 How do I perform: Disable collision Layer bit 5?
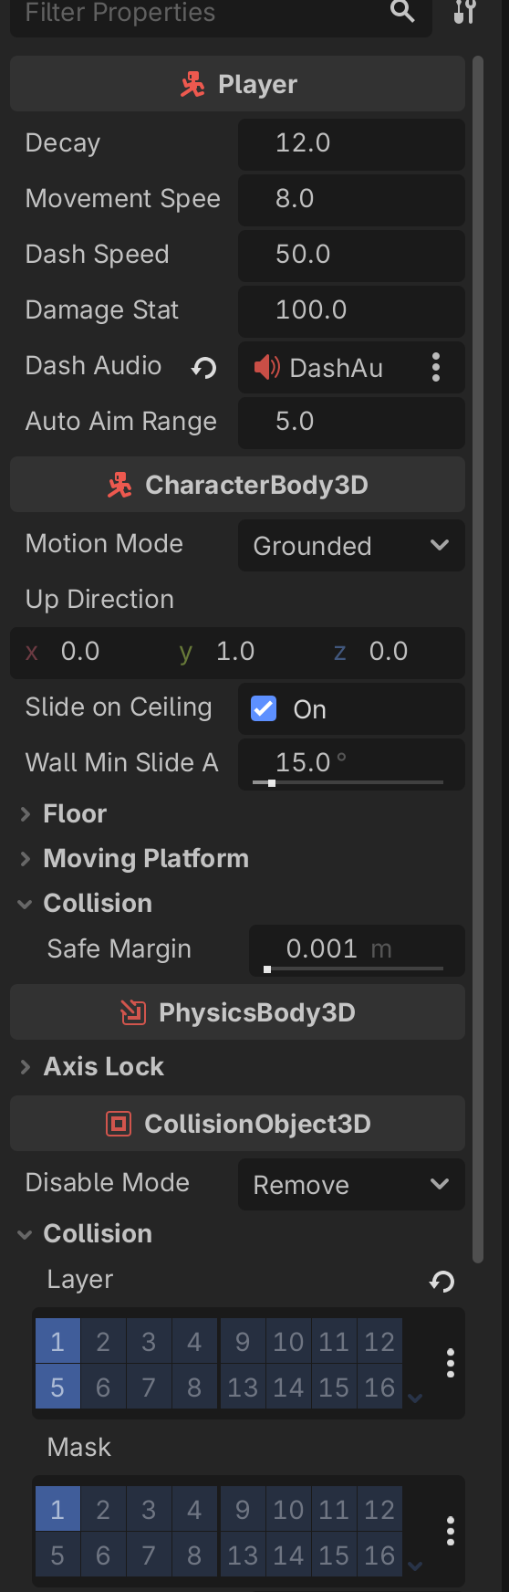click(x=57, y=1387)
